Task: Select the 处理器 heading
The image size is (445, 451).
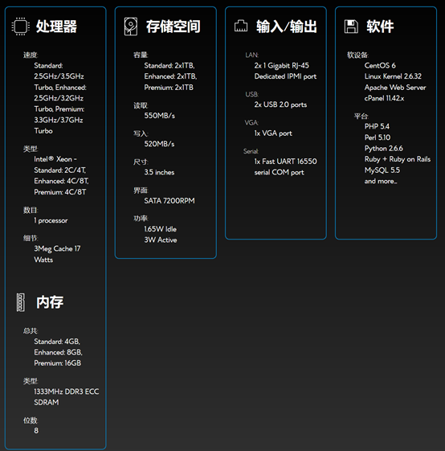Action: pos(56,27)
